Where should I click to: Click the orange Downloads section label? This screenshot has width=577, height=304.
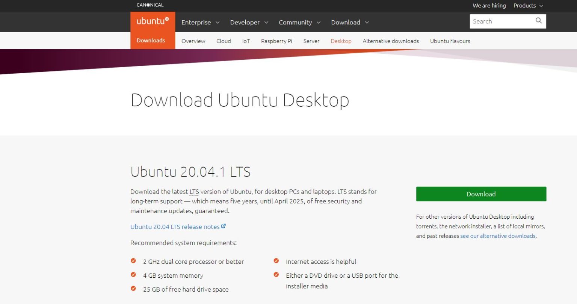[x=151, y=40]
